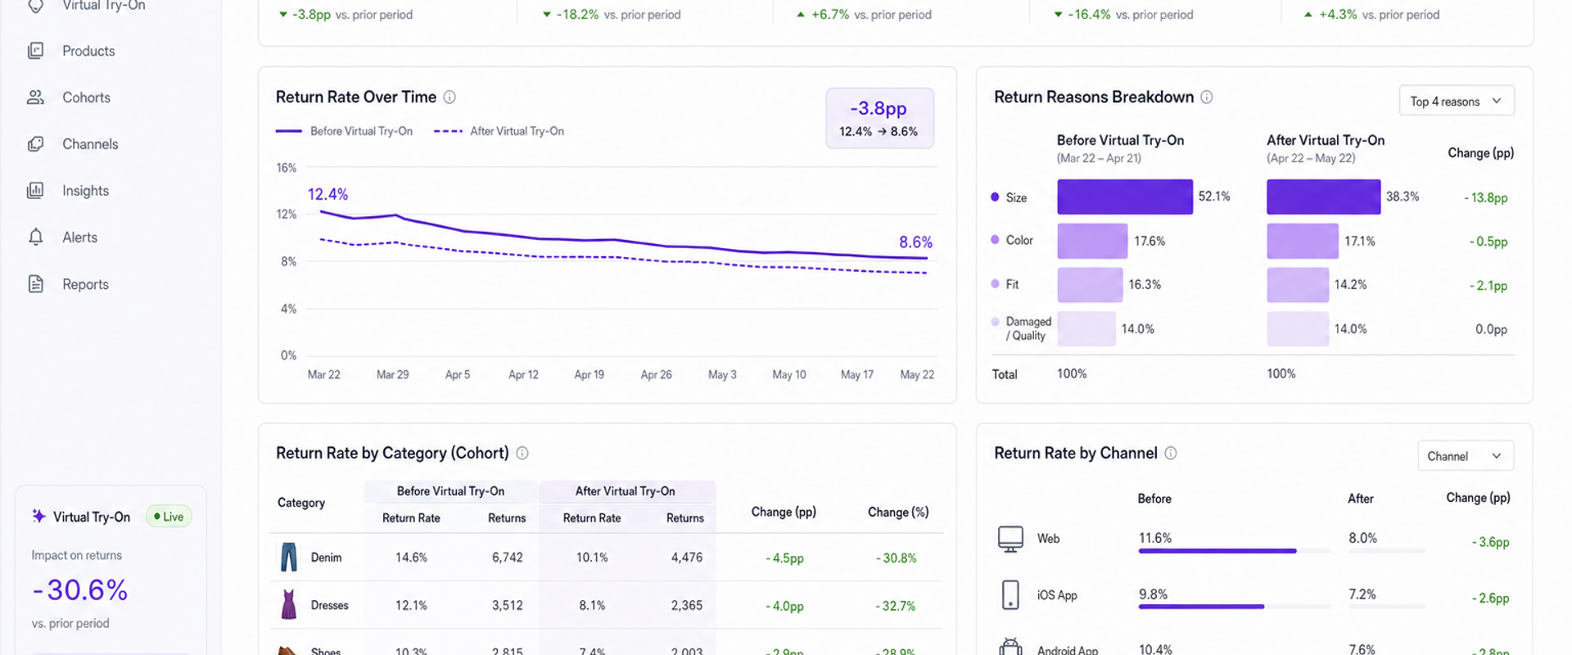Click the Color bar at 17.6%

[x=1092, y=241]
